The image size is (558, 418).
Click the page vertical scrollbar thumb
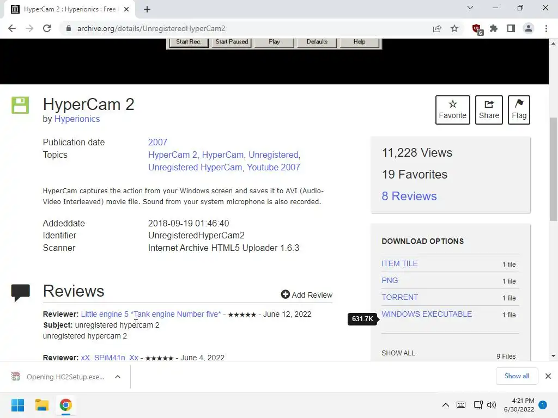pyautogui.click(x=554, y=169)
